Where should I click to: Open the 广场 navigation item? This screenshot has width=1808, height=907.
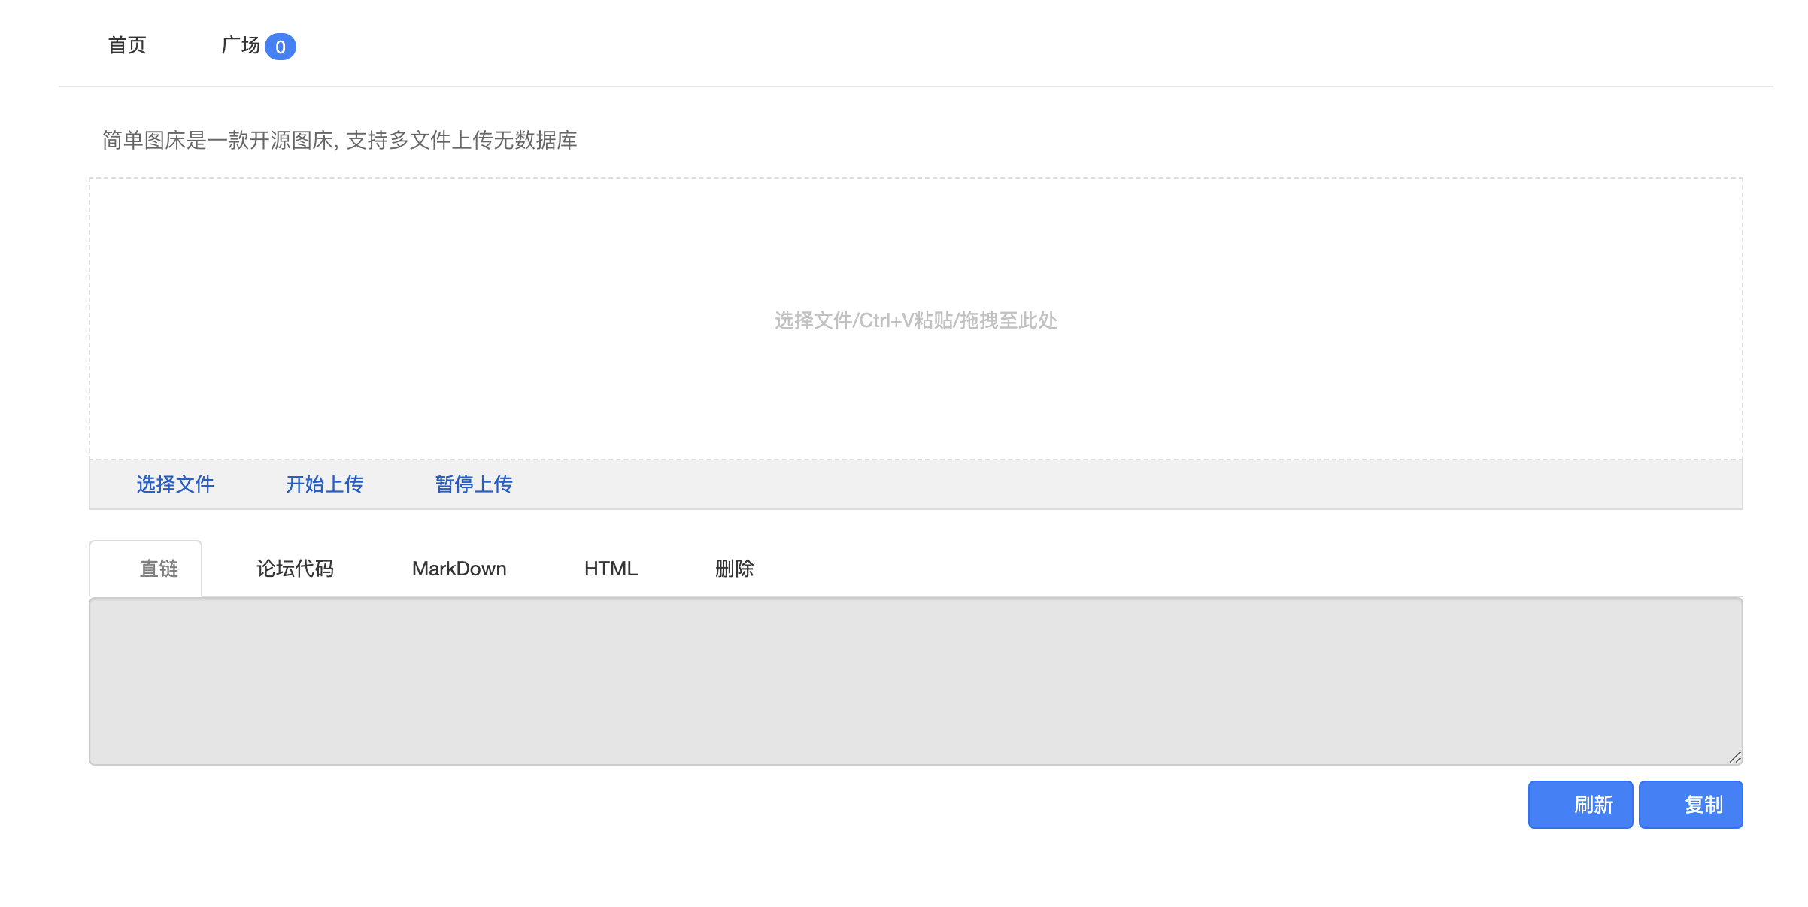(241, 45)
